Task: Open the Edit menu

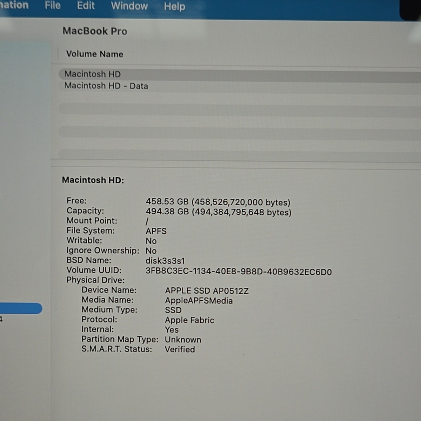Action: pyautogui.click(x=86, y=6)
